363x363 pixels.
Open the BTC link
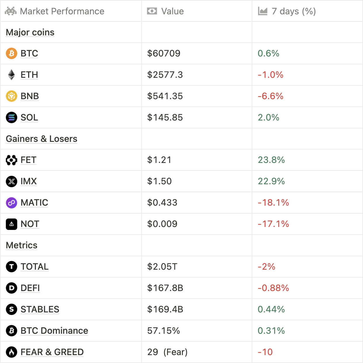pos(29,54)
